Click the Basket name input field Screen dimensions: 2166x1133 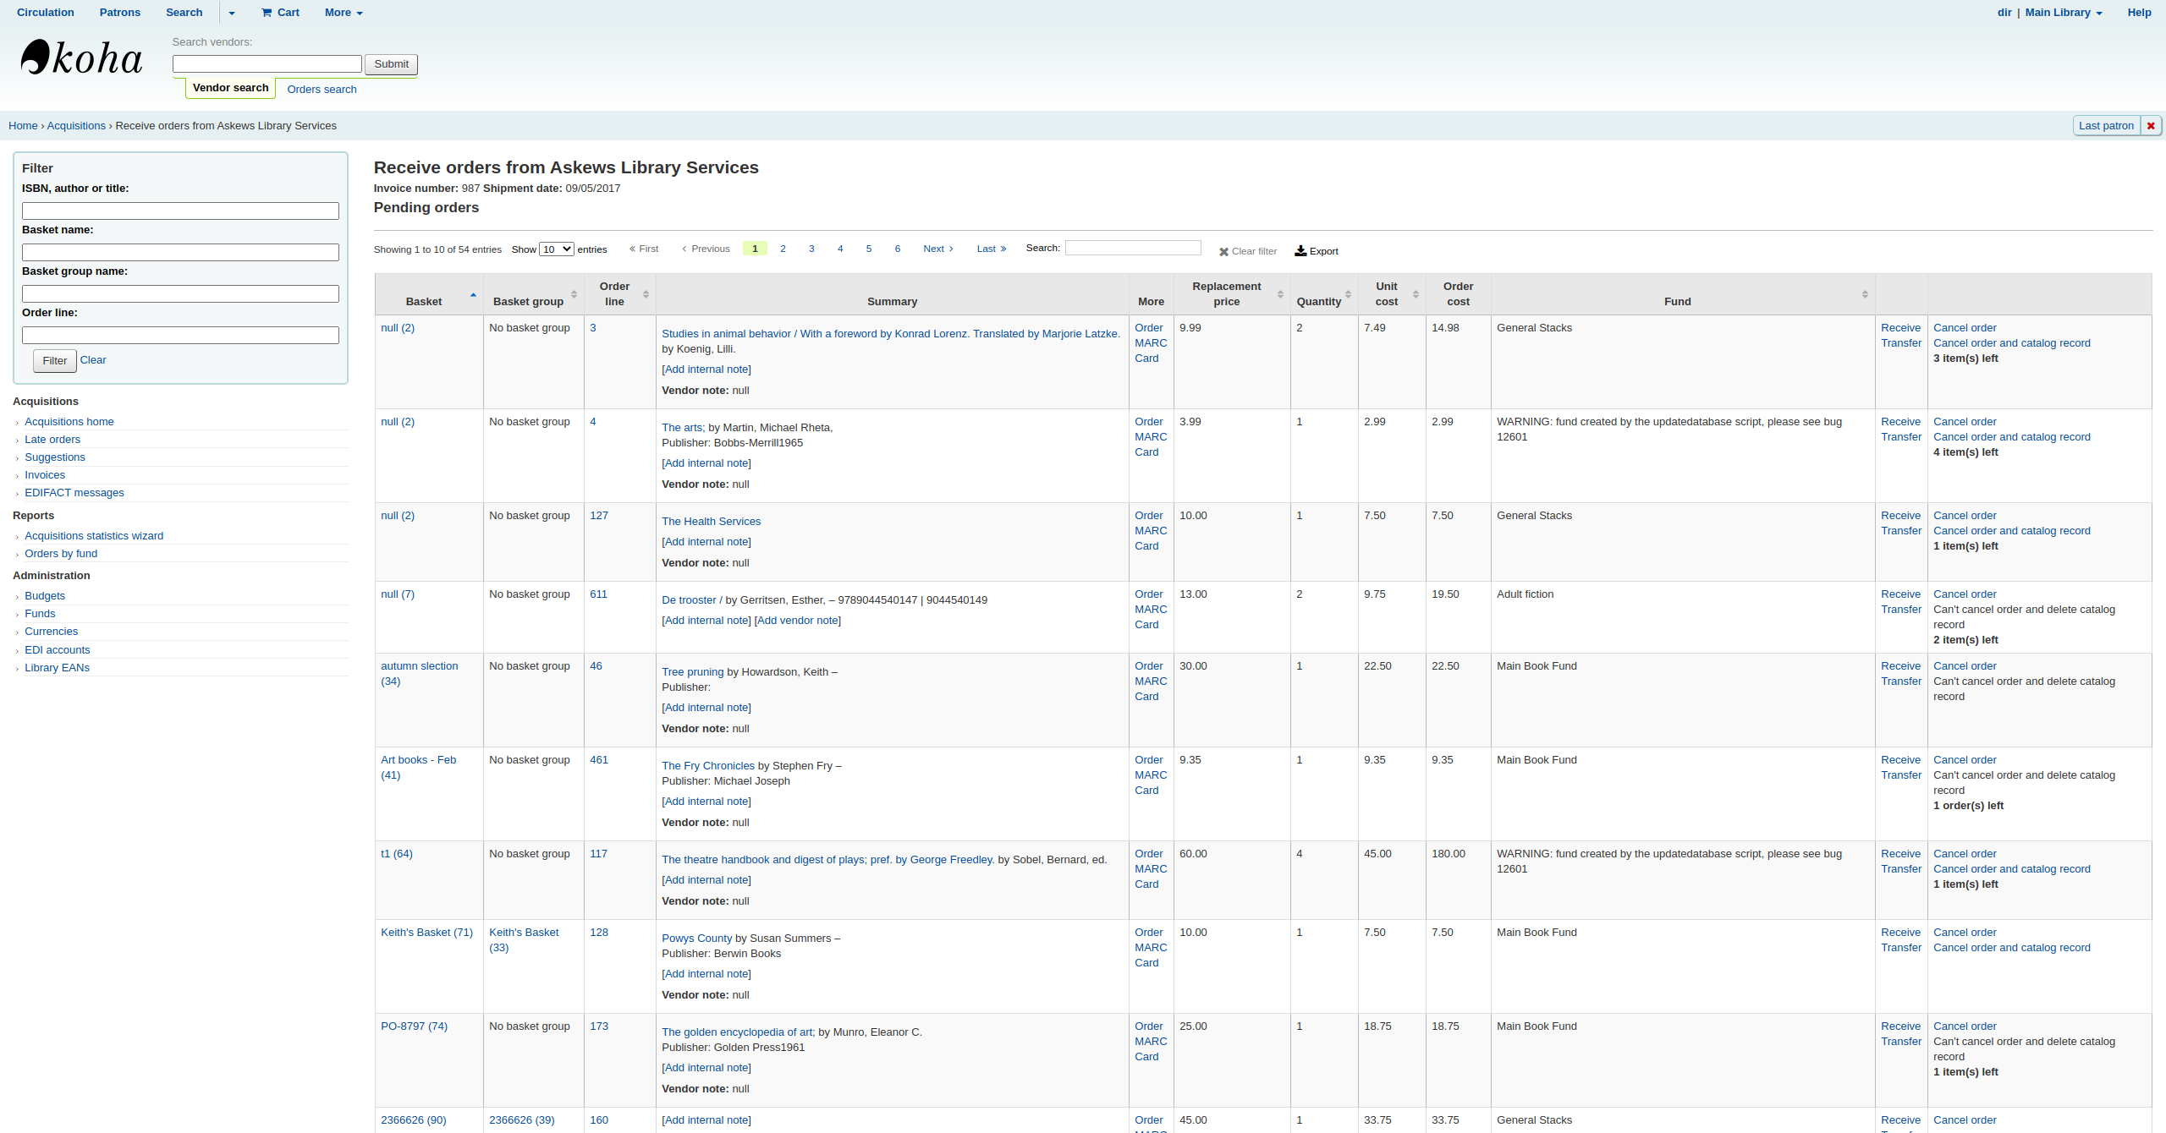180,252
